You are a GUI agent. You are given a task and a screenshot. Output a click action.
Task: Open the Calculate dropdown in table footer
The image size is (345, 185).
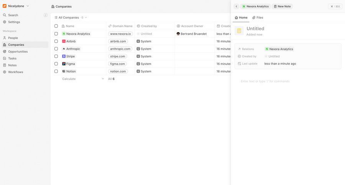(x=83, y=79)
